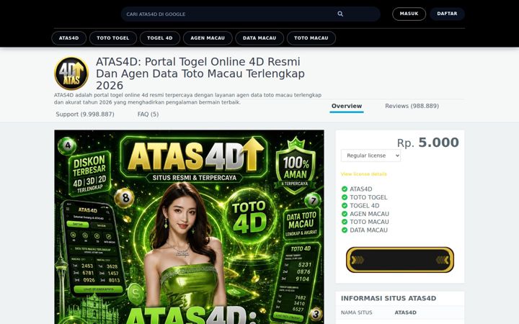Select the TOTO TOGEL nav pill

tap(113, 38)
